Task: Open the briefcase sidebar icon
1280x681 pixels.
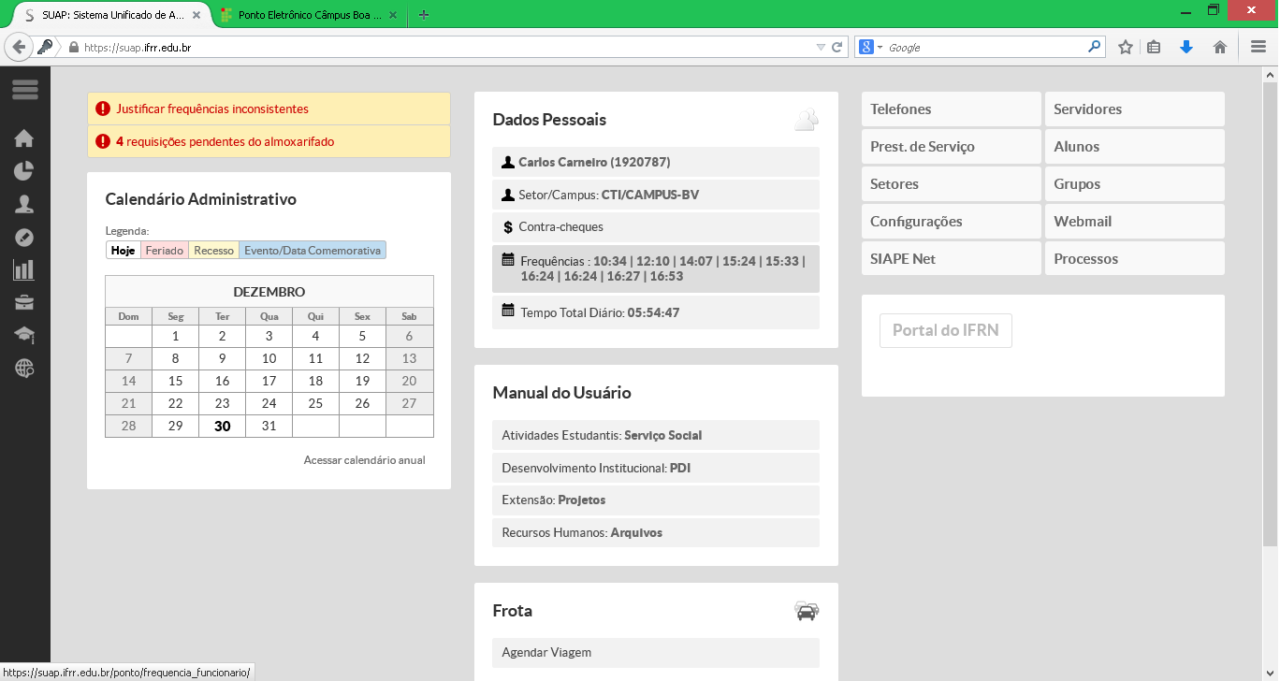Action: [24, 303]
